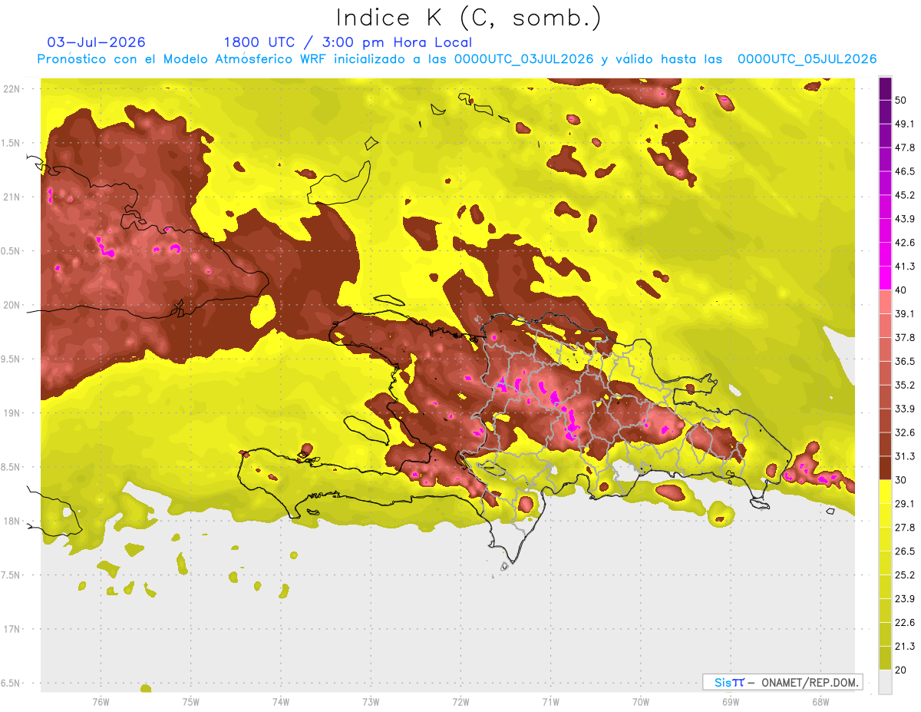Click the "76W" longitude label
The width and height of the screenshot is (921, 712).
101,702
